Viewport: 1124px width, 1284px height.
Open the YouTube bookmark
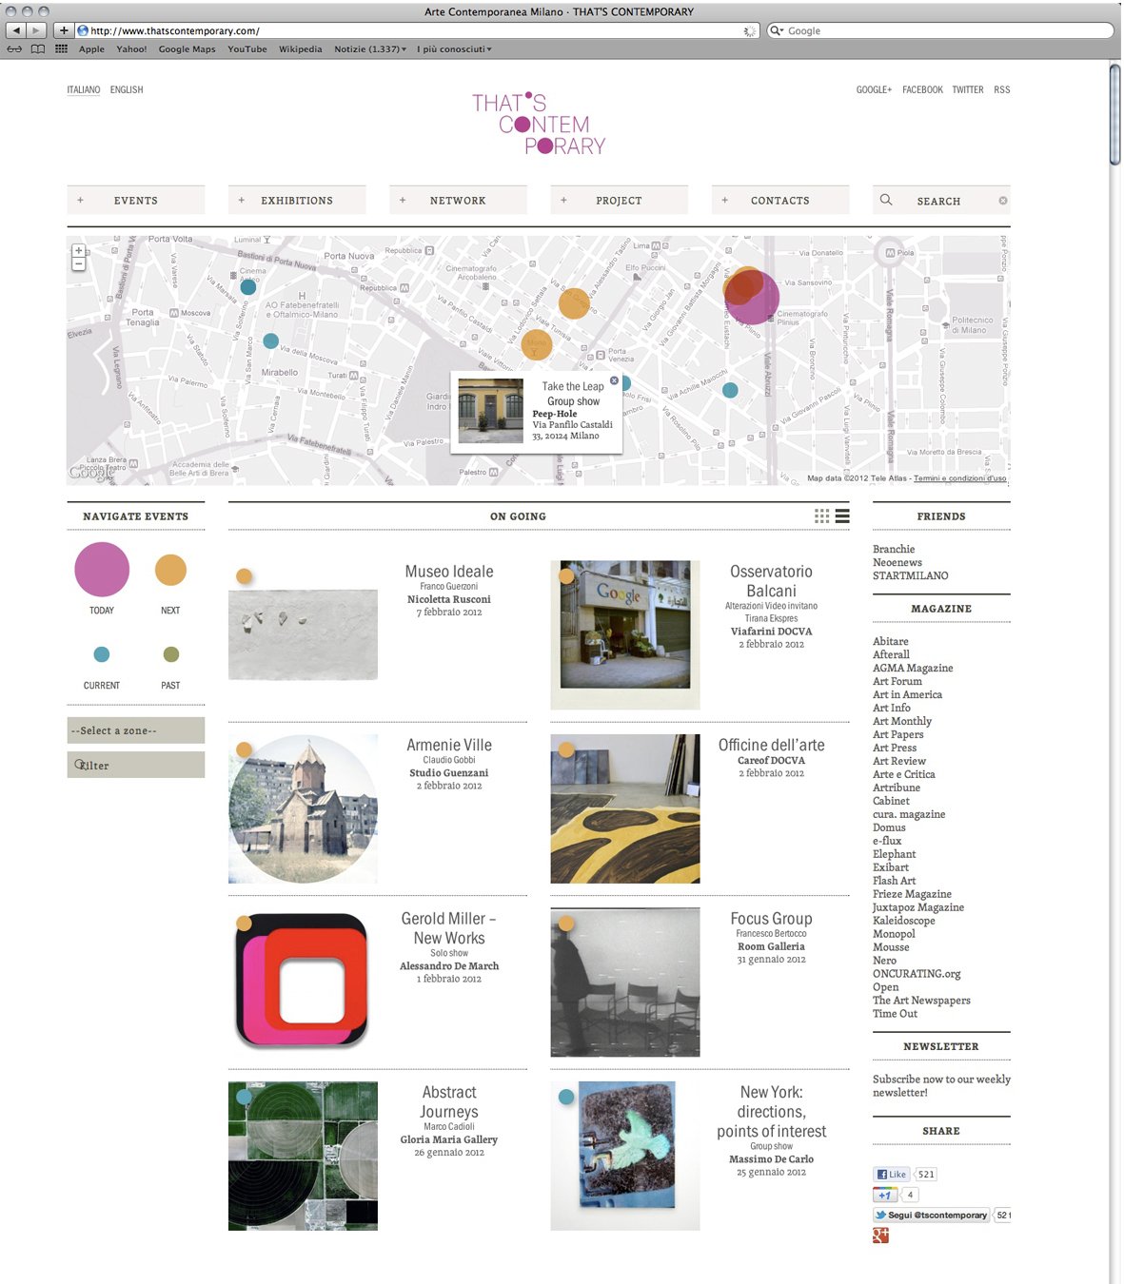[x=247, y=49]
